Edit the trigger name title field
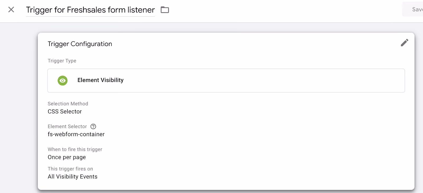 click(90, 10)
